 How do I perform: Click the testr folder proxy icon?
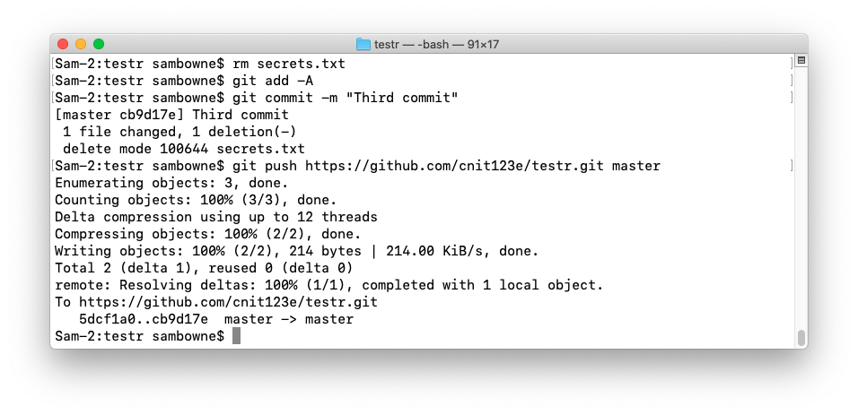[x=363, y=44]
